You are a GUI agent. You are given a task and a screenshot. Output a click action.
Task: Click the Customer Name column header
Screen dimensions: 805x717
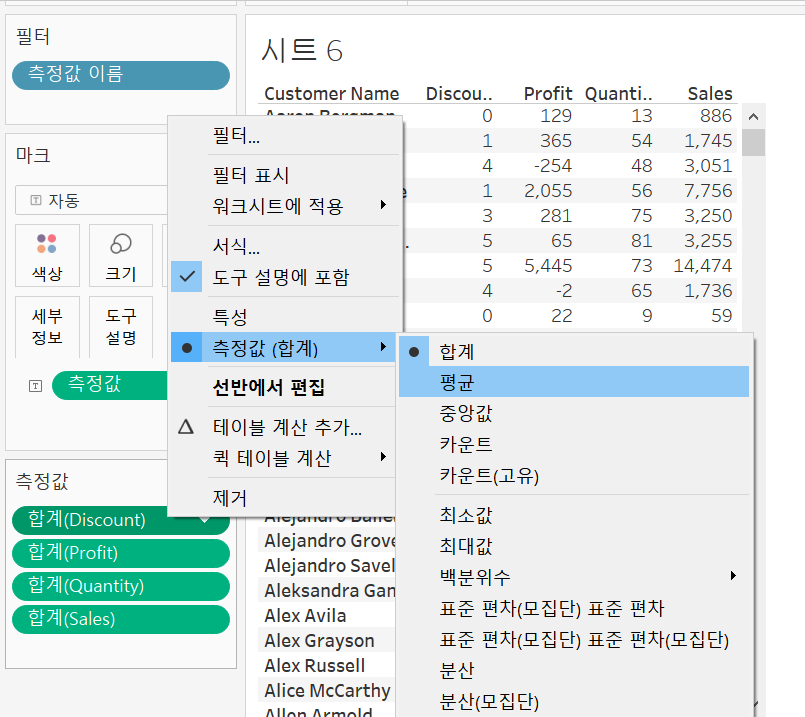click(x=332, y=94)
